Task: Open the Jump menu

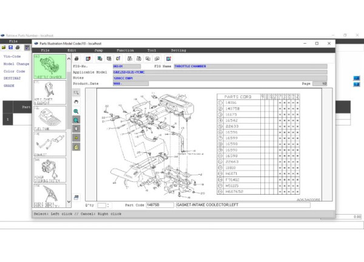Action: point(98,50)
